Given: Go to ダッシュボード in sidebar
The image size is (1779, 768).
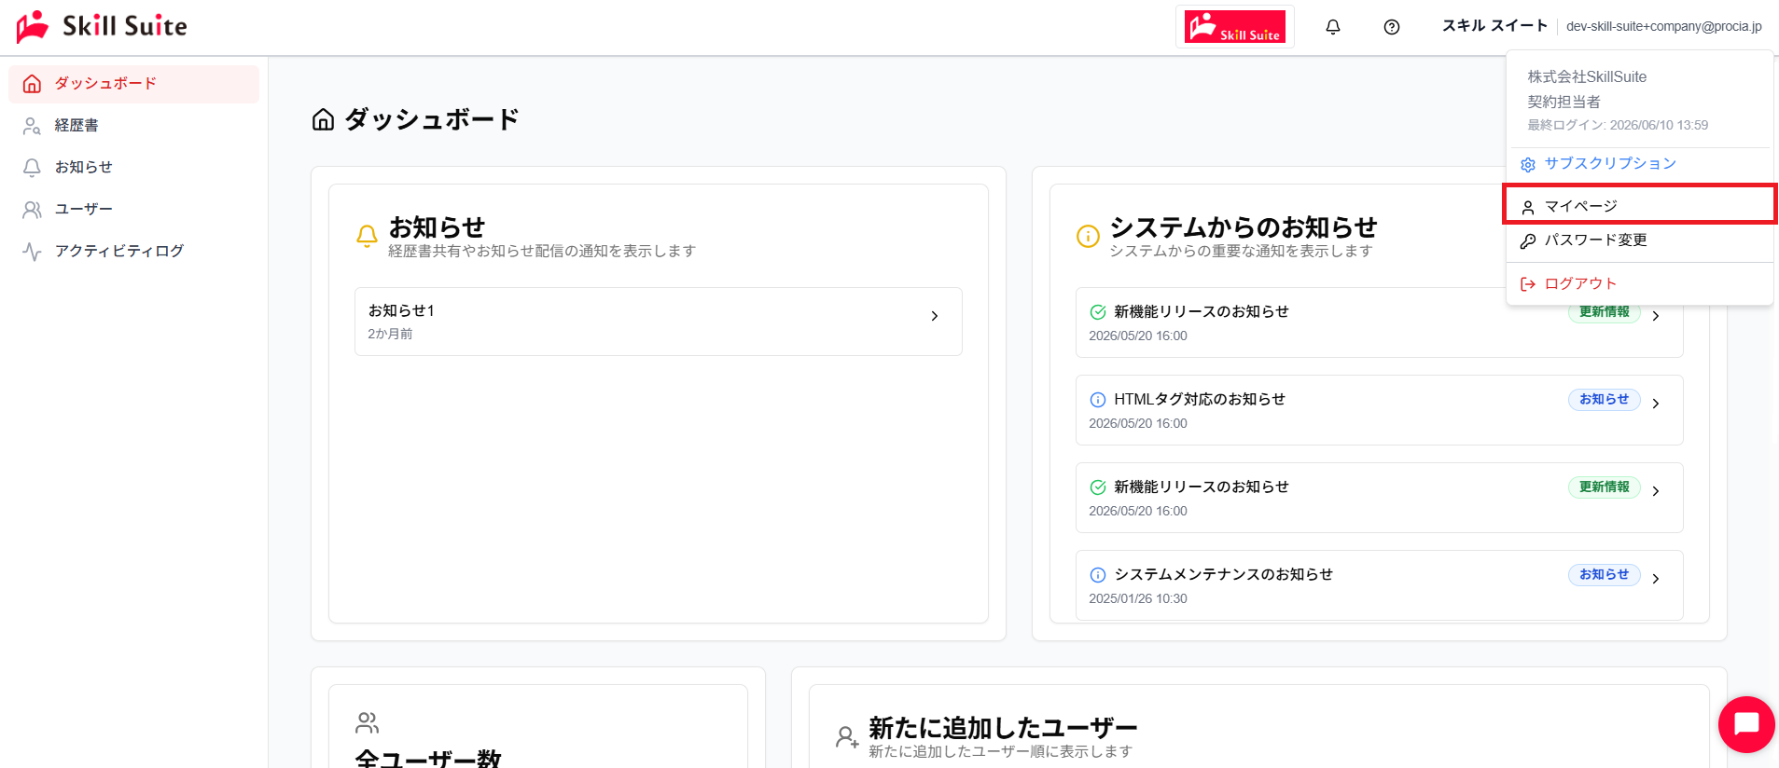Looking at the screenshot, I should click(x=133, y=84).
